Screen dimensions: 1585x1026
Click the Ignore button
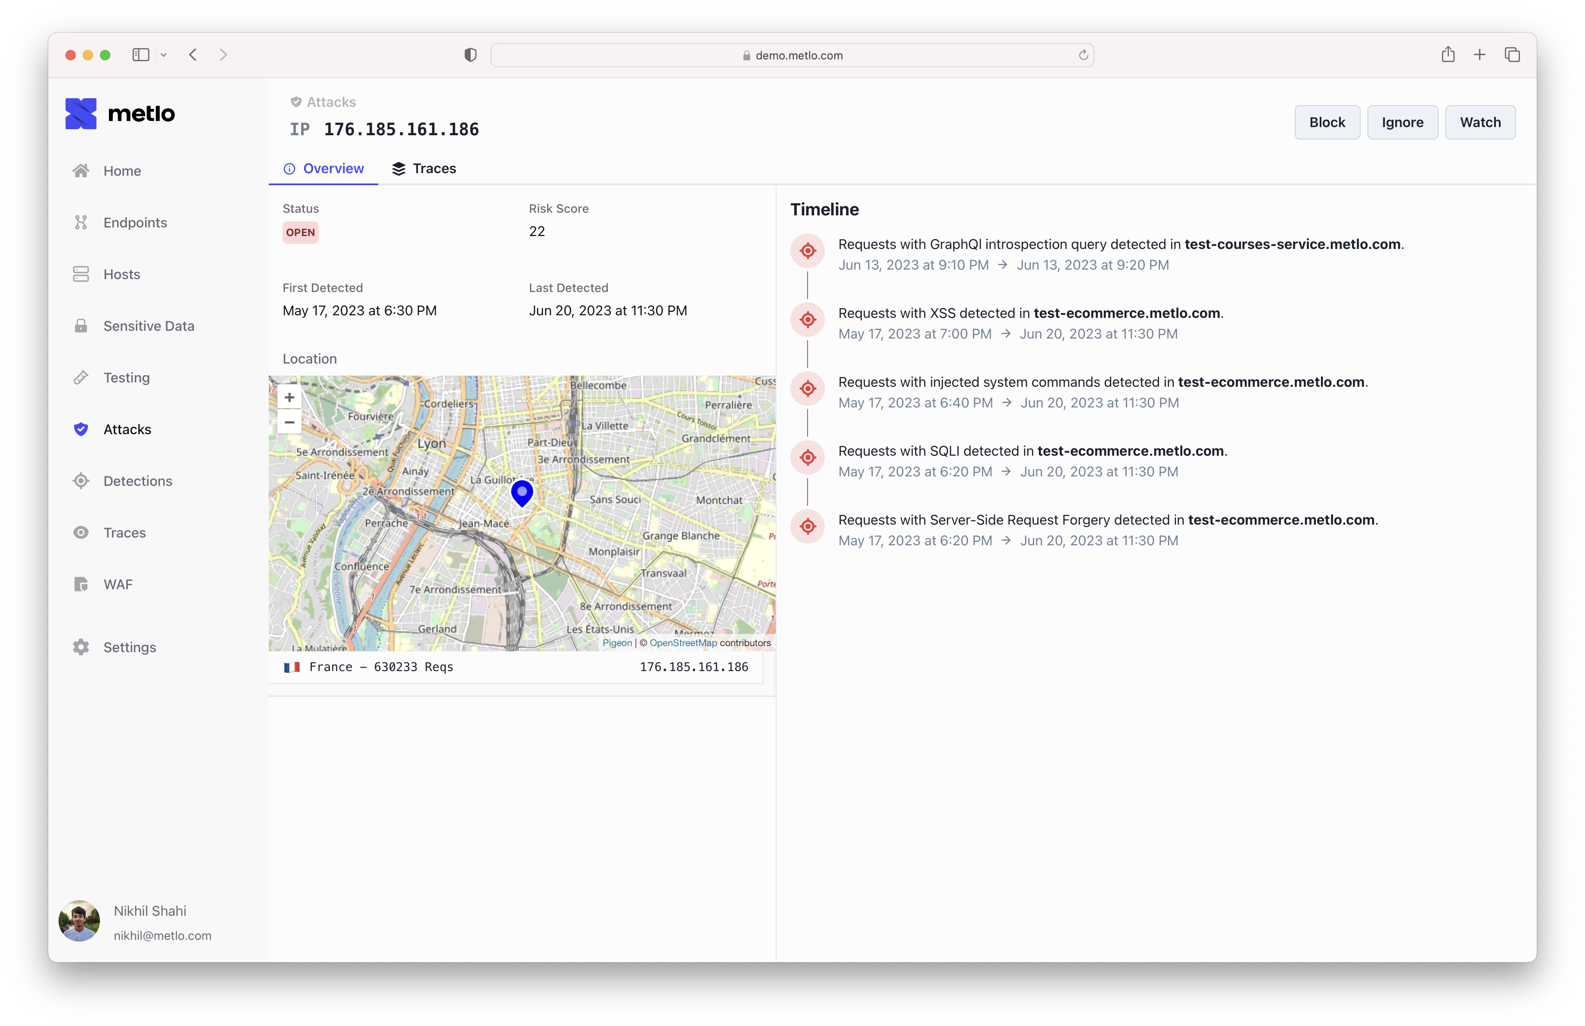click(x=1402, y=122)
